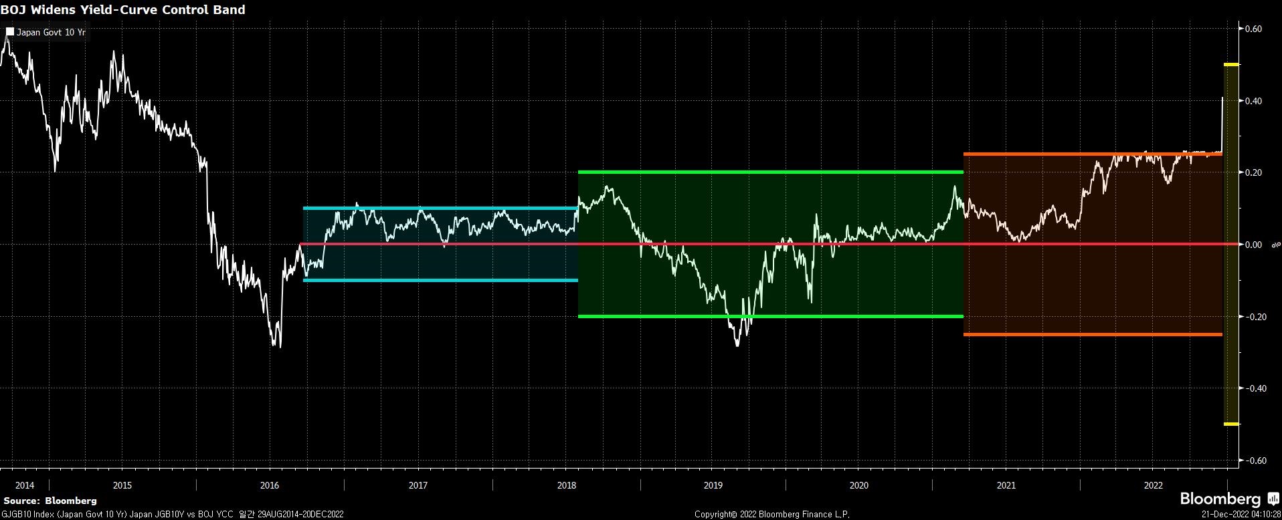Select the Japan Govt 10 Yr legend label
Image resolution: width=1282 pixels, height=520 pixels.
pos(51,32)
